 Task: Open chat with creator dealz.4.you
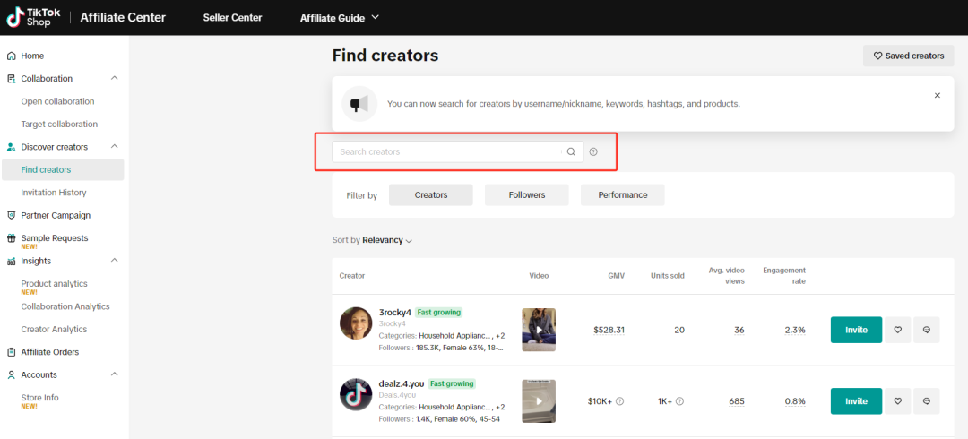926,401
